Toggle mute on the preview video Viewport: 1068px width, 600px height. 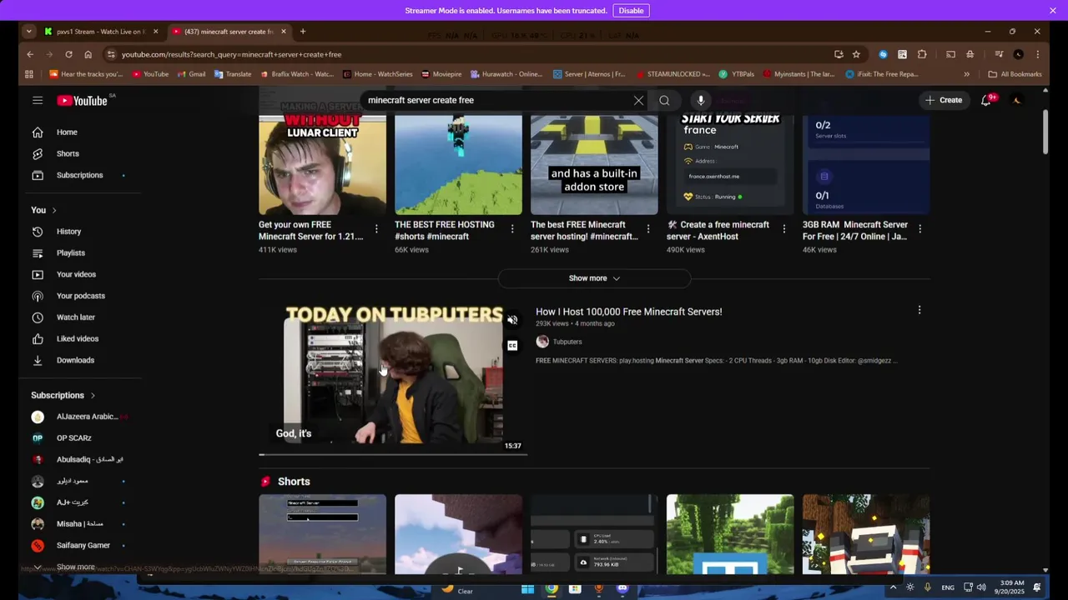[512, 320]
